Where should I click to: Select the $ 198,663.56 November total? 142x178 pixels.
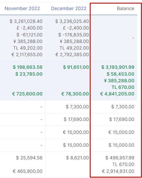click(x=27, y=67)
